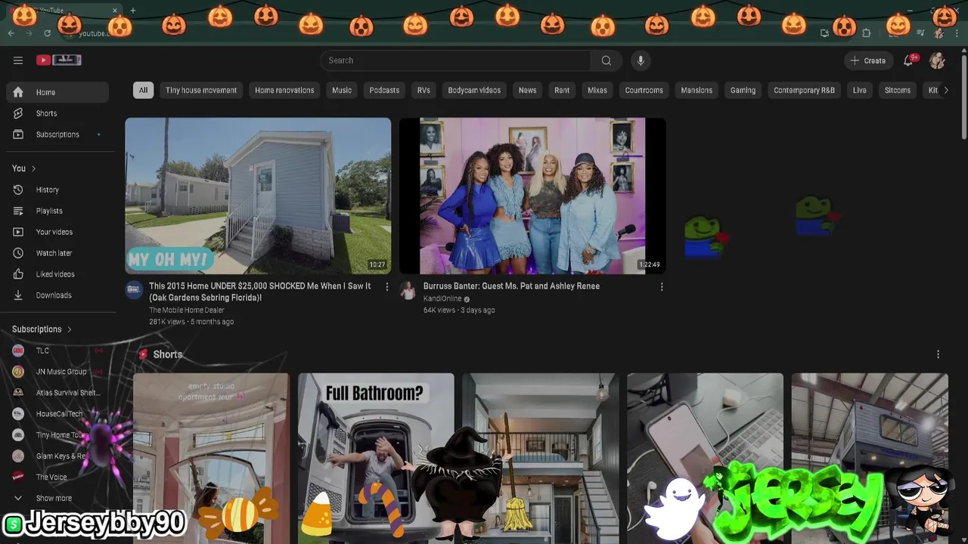This screenshot has height=544, width=968.
Task: Open Watch later in the sidebar
Action: click(57, 253)
